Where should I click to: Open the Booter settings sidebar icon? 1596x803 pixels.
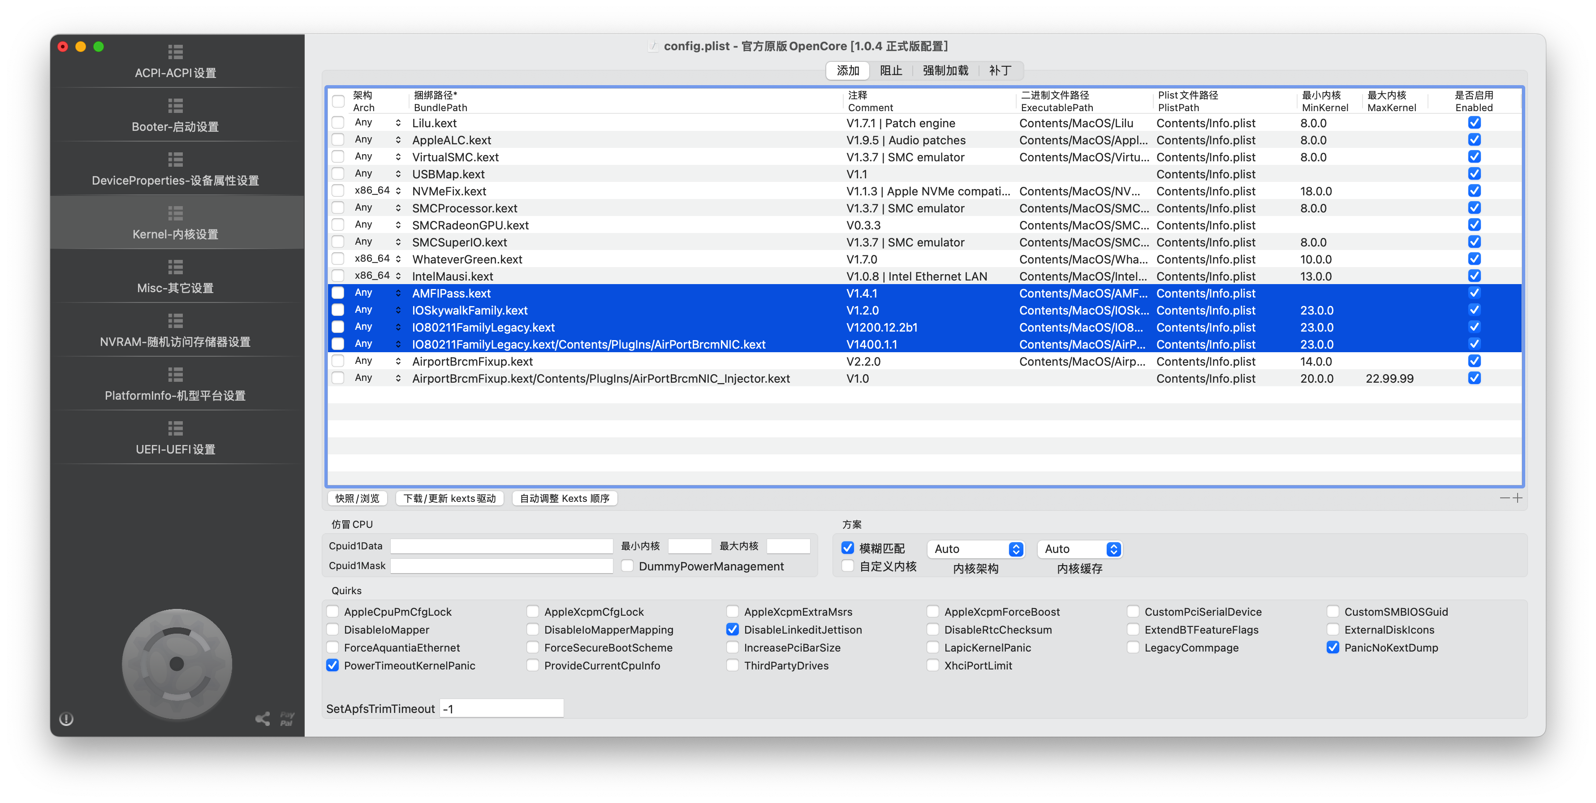coord(175,106)
